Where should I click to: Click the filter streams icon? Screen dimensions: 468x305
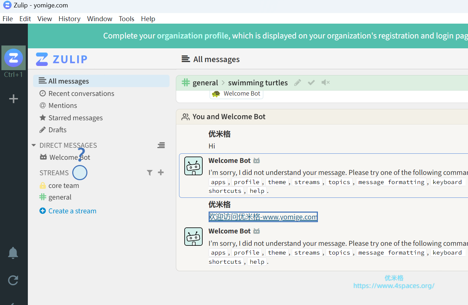coord(150,172)
